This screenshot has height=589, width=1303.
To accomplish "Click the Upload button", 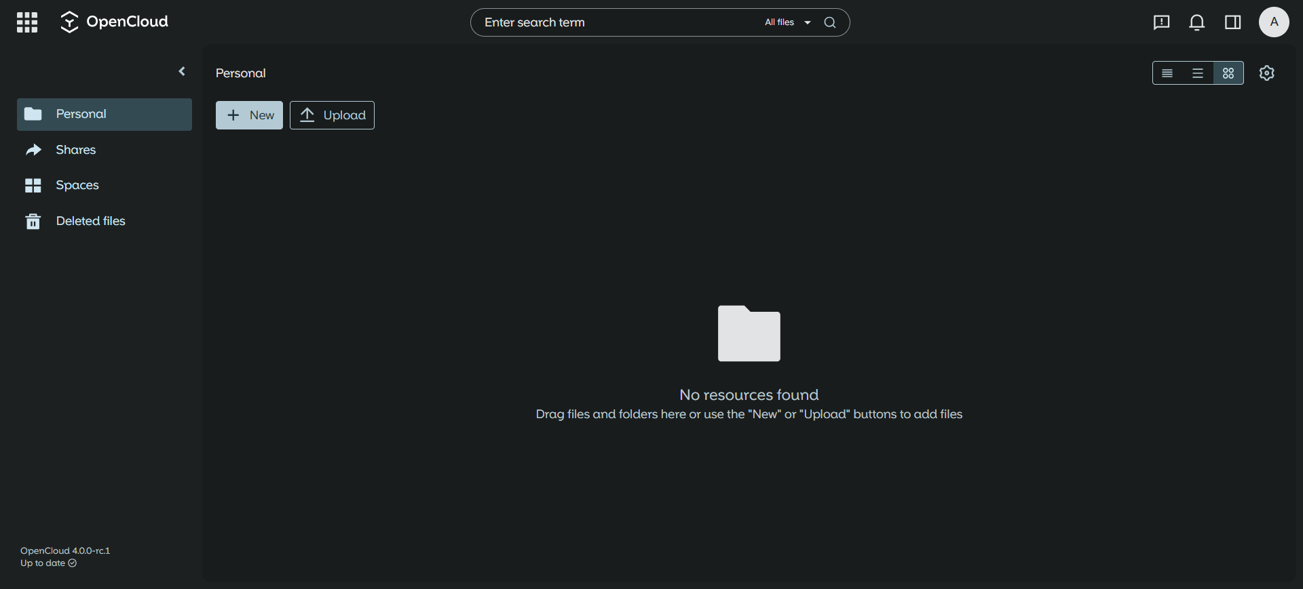I will pos(332,115).
